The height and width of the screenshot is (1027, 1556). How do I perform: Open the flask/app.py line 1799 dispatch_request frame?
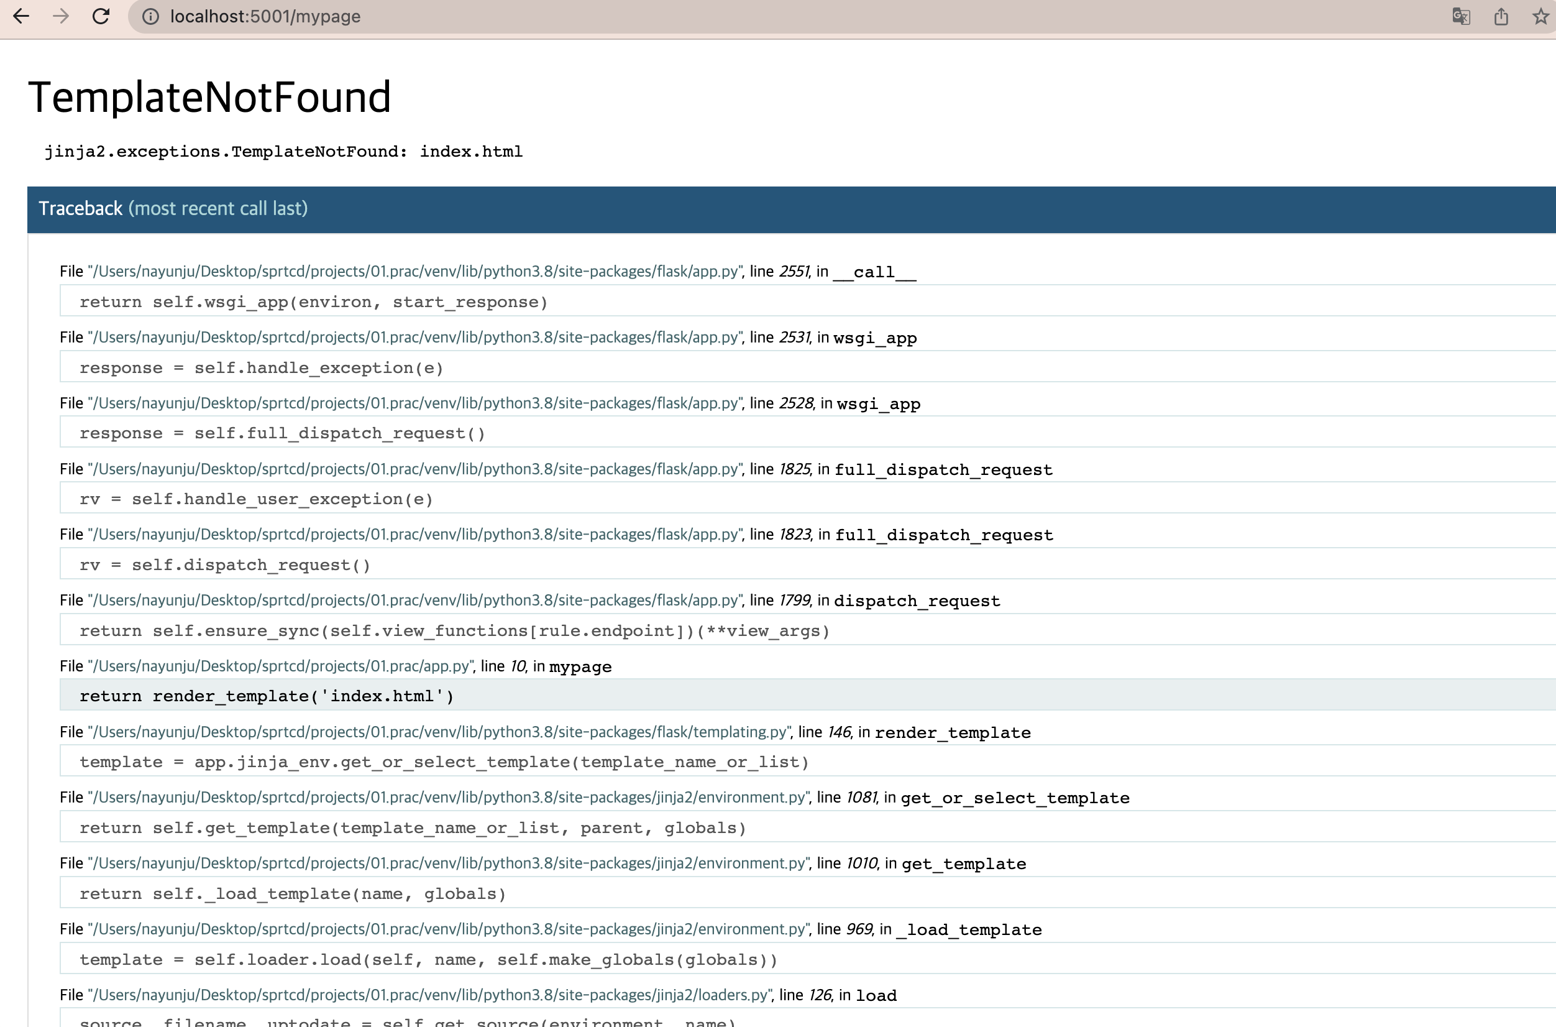pyautogui.click(x=530, y=600)
